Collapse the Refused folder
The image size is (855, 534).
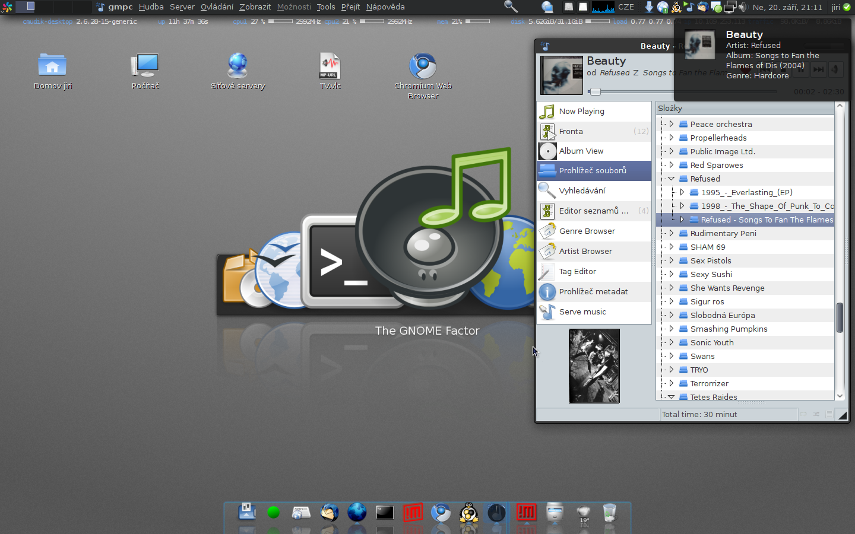(x=672, y=179)
